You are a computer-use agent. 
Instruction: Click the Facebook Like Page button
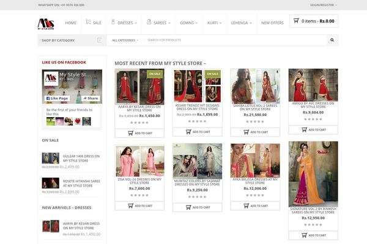[57, 98]
